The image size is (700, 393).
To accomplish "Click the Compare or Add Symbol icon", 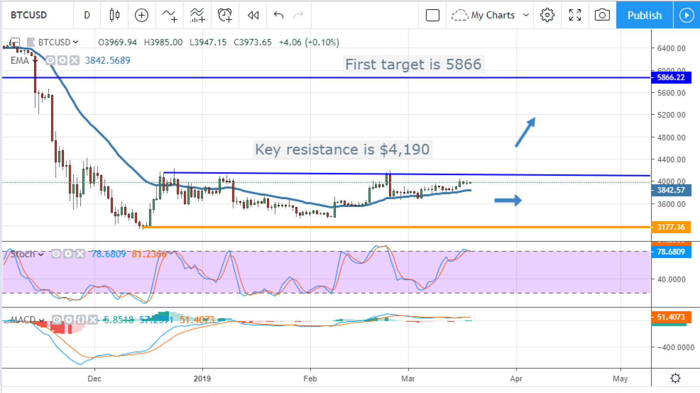I will tap(141, 15).
